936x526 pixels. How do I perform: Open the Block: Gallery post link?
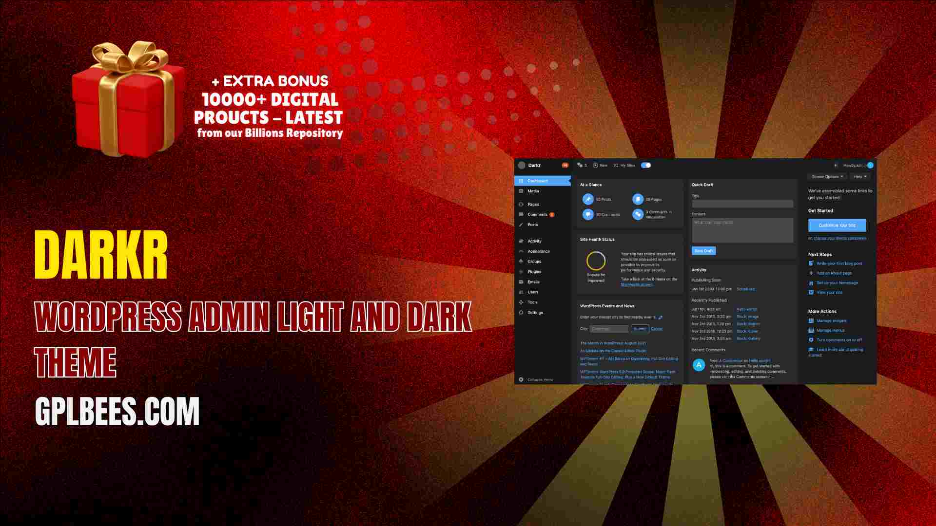[748, 338]
